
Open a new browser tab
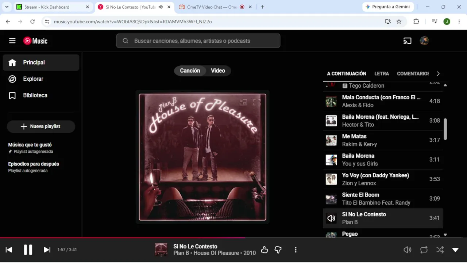[262, 7]
